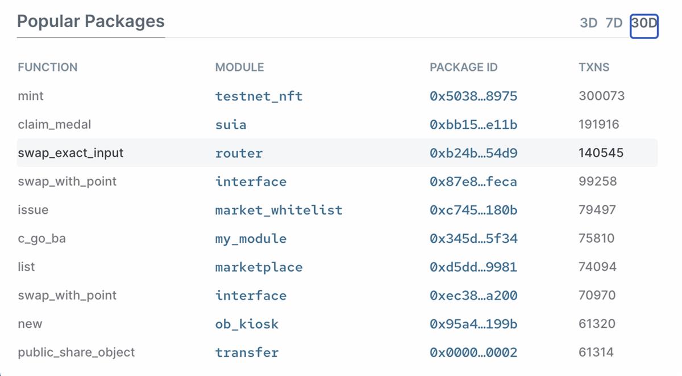Click the router module link
This screenshot has height=376, width=682.
[x=239, y=153]
